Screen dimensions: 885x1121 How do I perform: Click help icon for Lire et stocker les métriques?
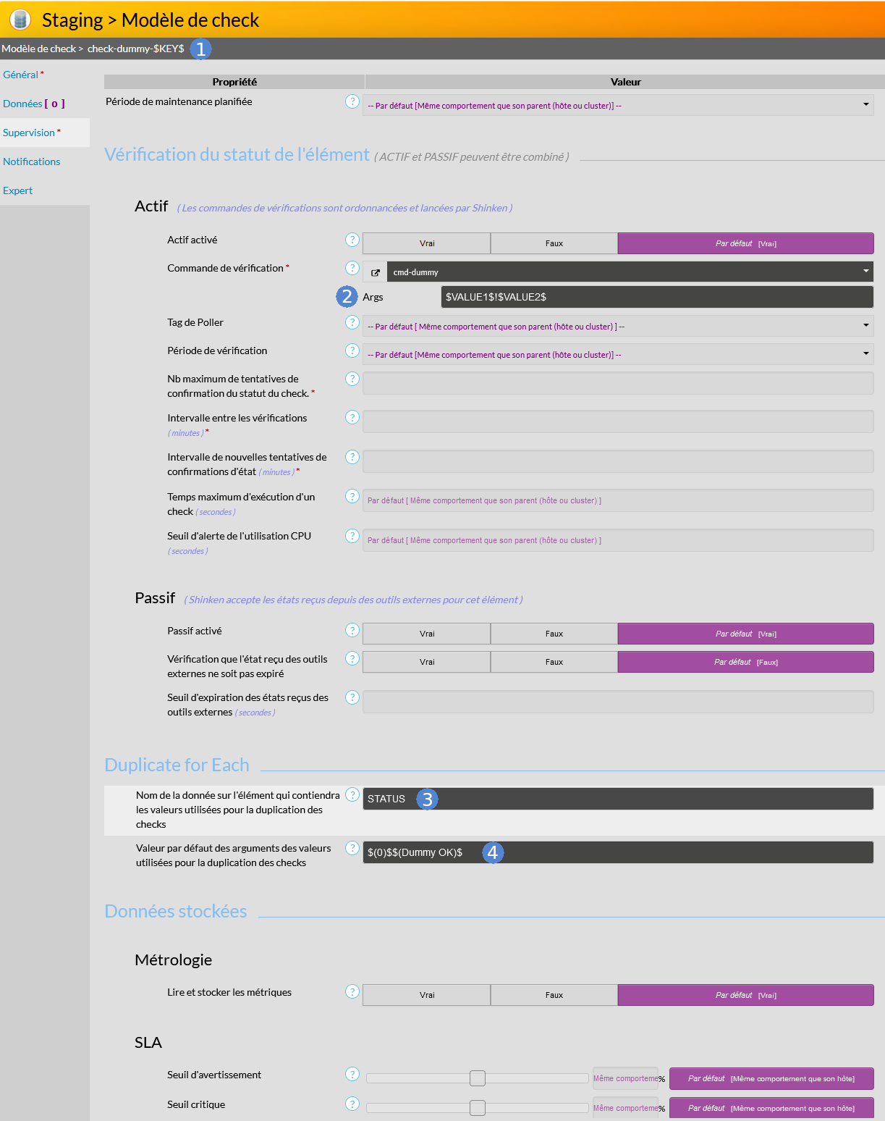click(352, 991)
